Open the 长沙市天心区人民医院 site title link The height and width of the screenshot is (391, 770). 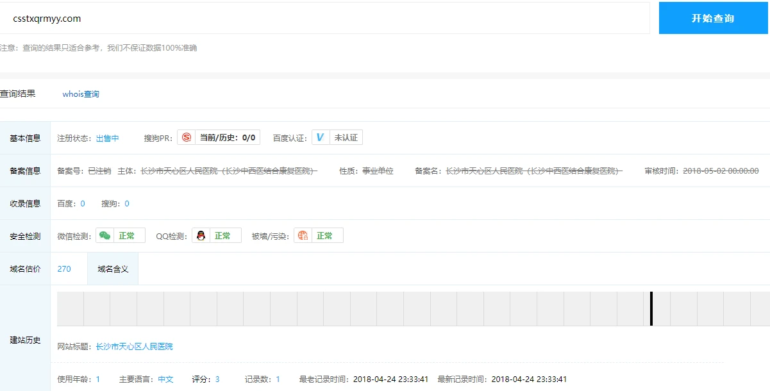point(134,346)
